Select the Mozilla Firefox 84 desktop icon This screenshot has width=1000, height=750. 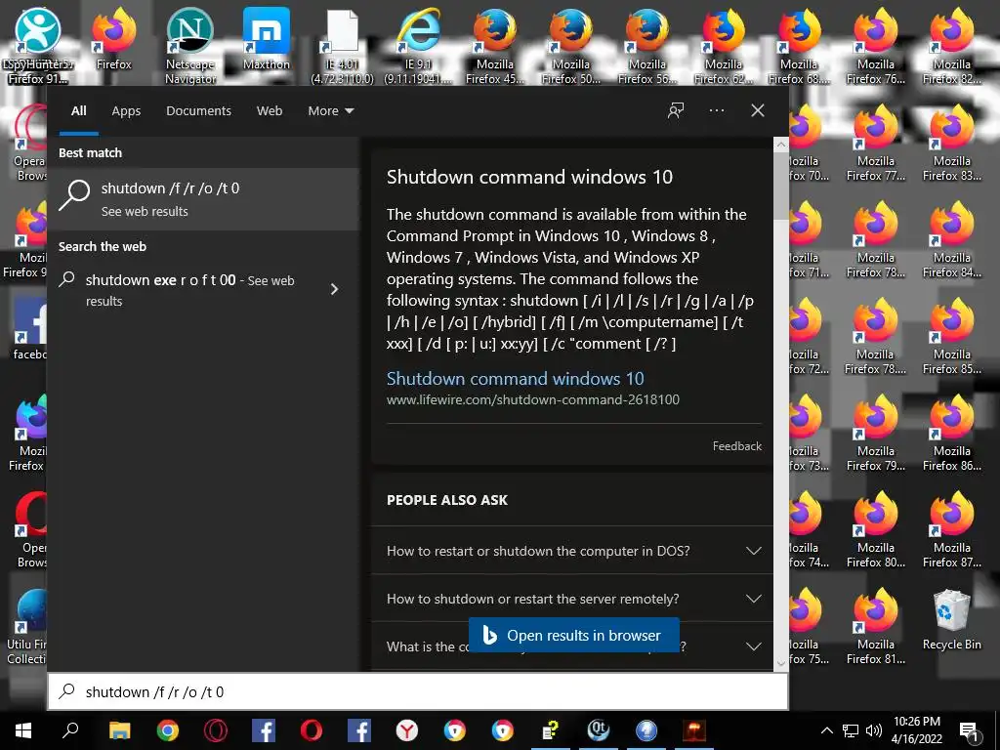coord(951,240)
